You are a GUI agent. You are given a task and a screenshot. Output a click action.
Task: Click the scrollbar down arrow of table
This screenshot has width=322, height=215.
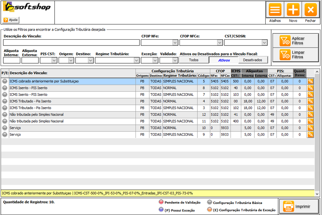coord(316,194)
